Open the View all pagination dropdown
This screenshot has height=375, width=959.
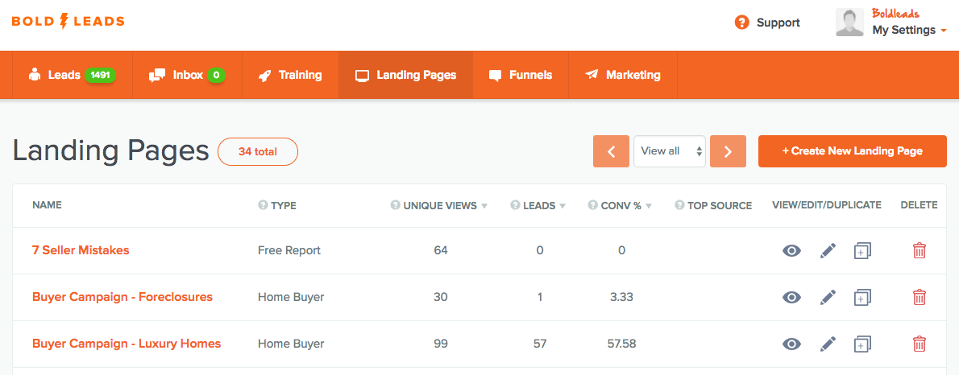coord(670,150)
